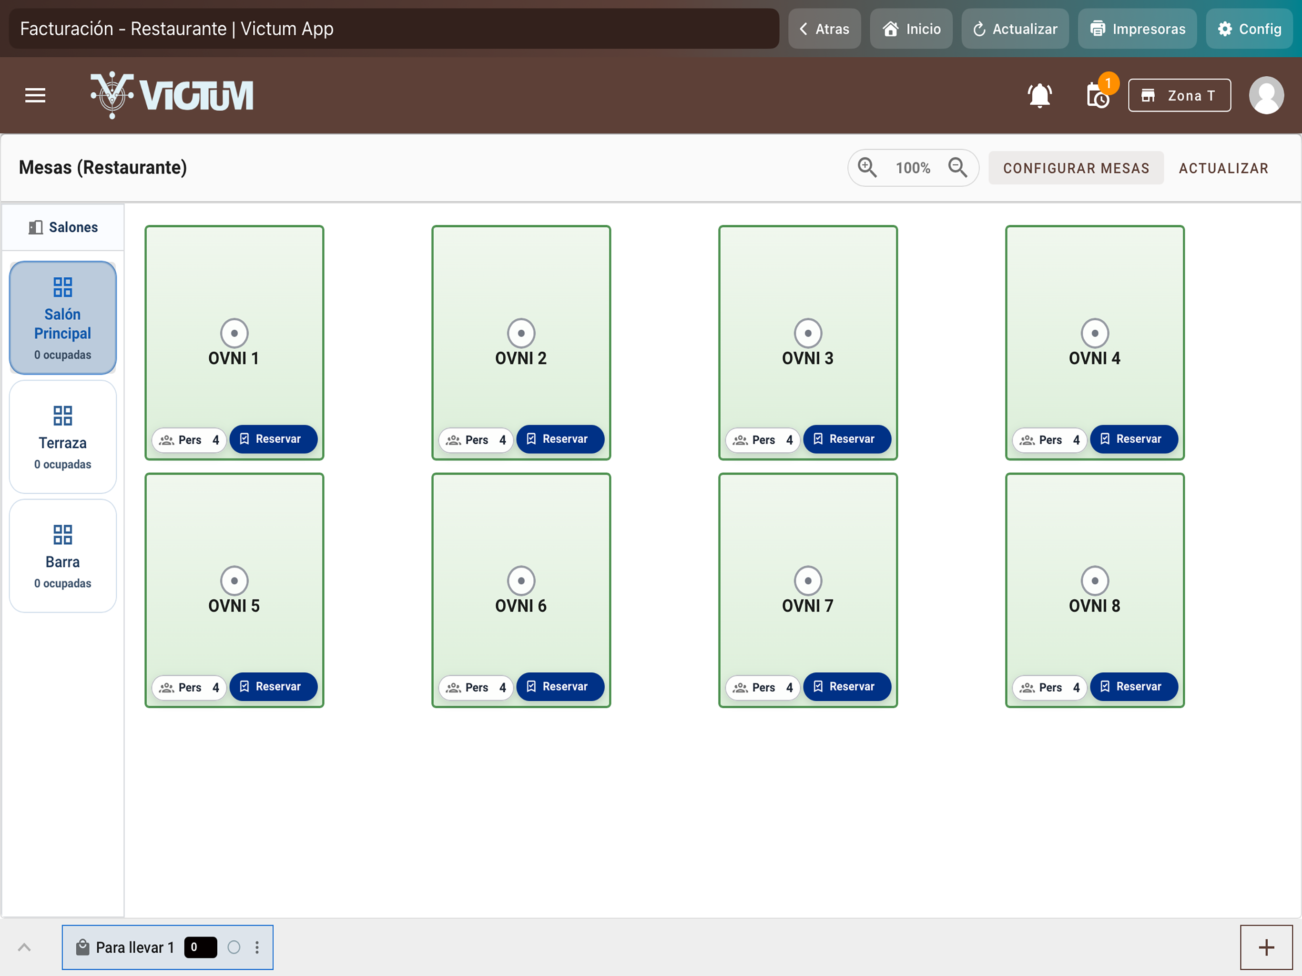Click the top bar Actualizar button
1302x976 pixels.
pos(1015,29)
